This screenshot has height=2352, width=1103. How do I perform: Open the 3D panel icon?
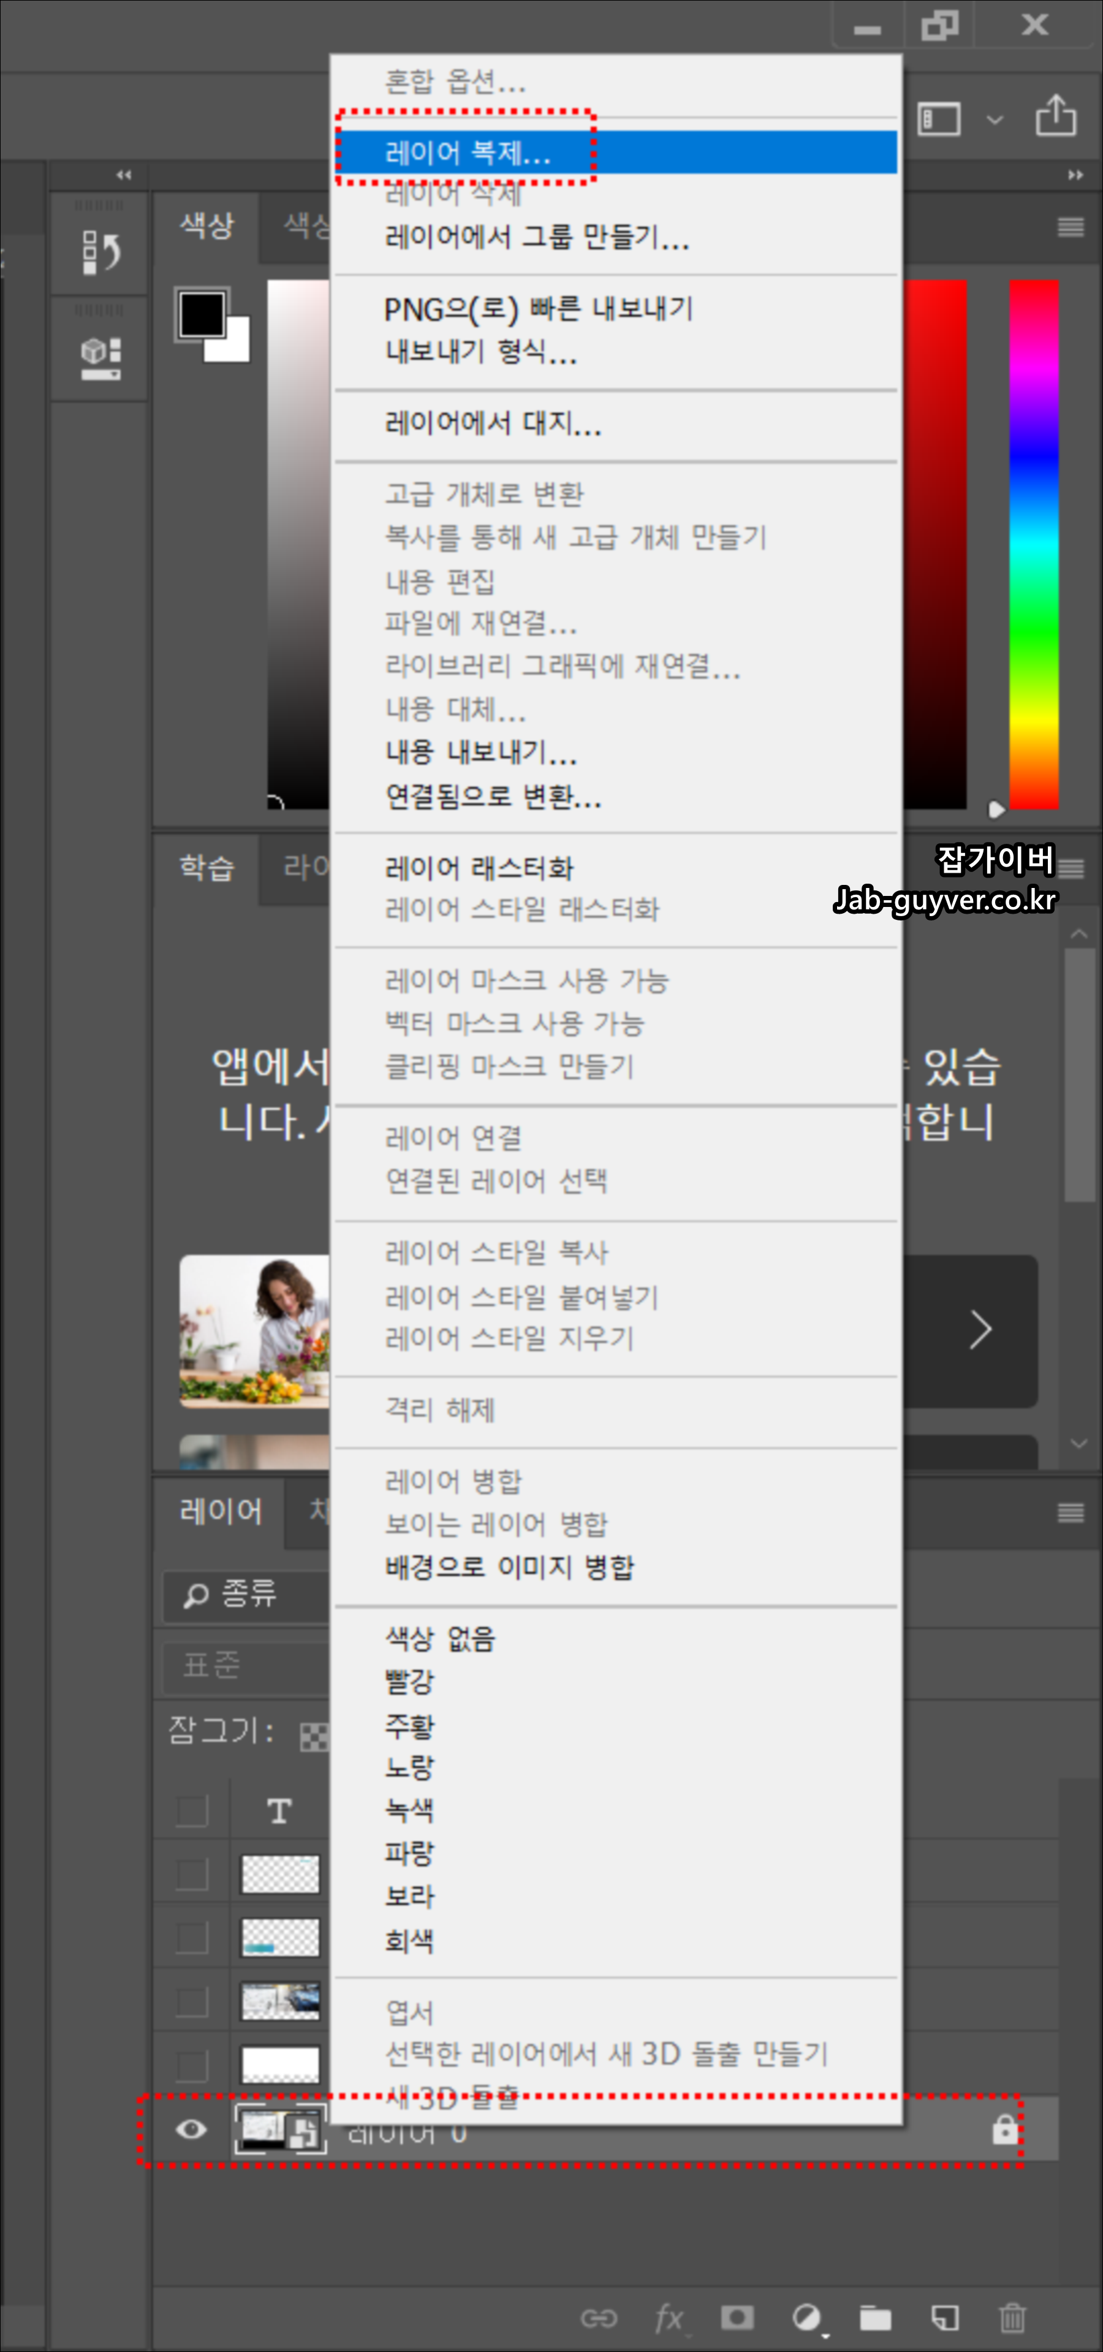[99, 358]
